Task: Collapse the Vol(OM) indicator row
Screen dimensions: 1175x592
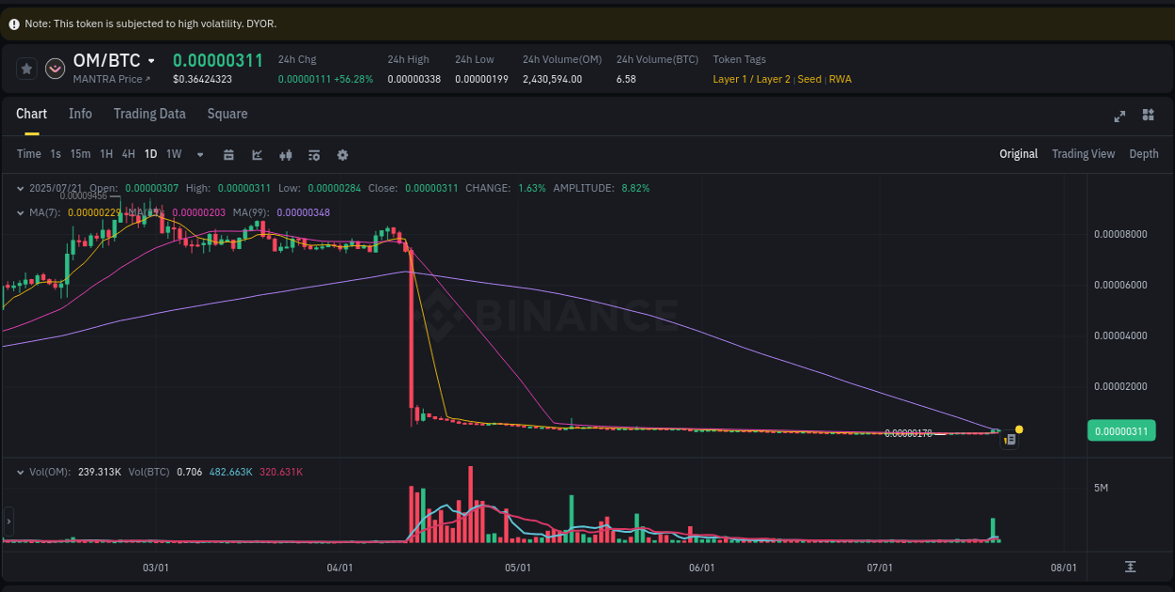Action: 20,474
